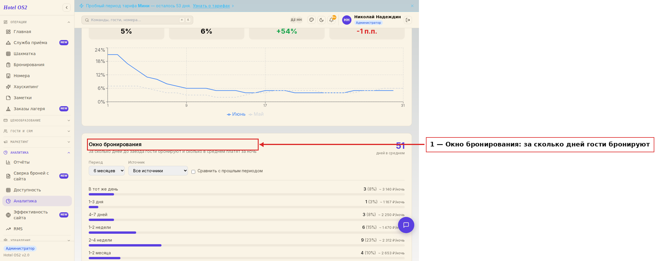Collapse sidebar with the chevron button
Screen dimensions: 661x261
pyautogui.click(x=67, y=8)
